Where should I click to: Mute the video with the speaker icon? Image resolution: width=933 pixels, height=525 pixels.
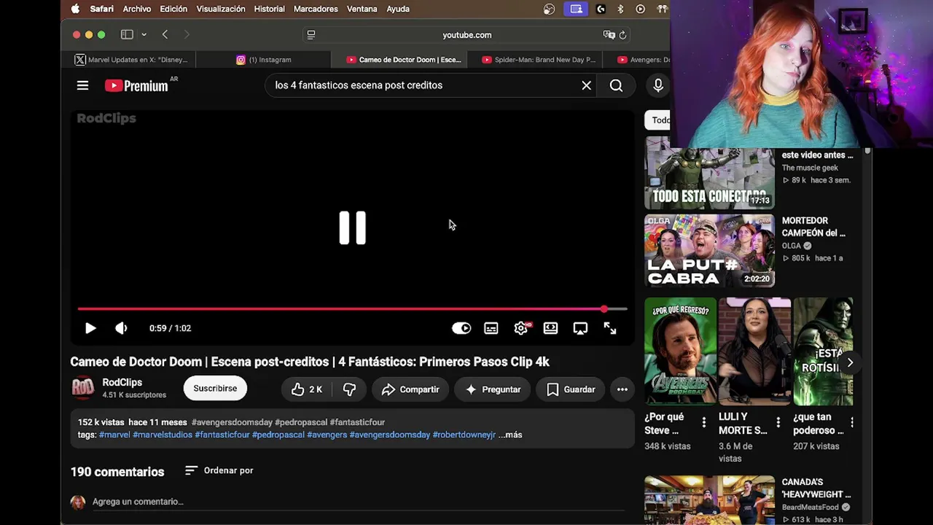click(x=121, y=328)
